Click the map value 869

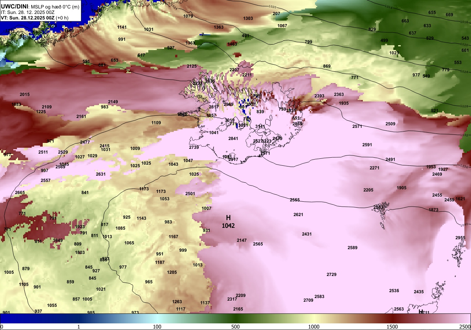point(327,66)
